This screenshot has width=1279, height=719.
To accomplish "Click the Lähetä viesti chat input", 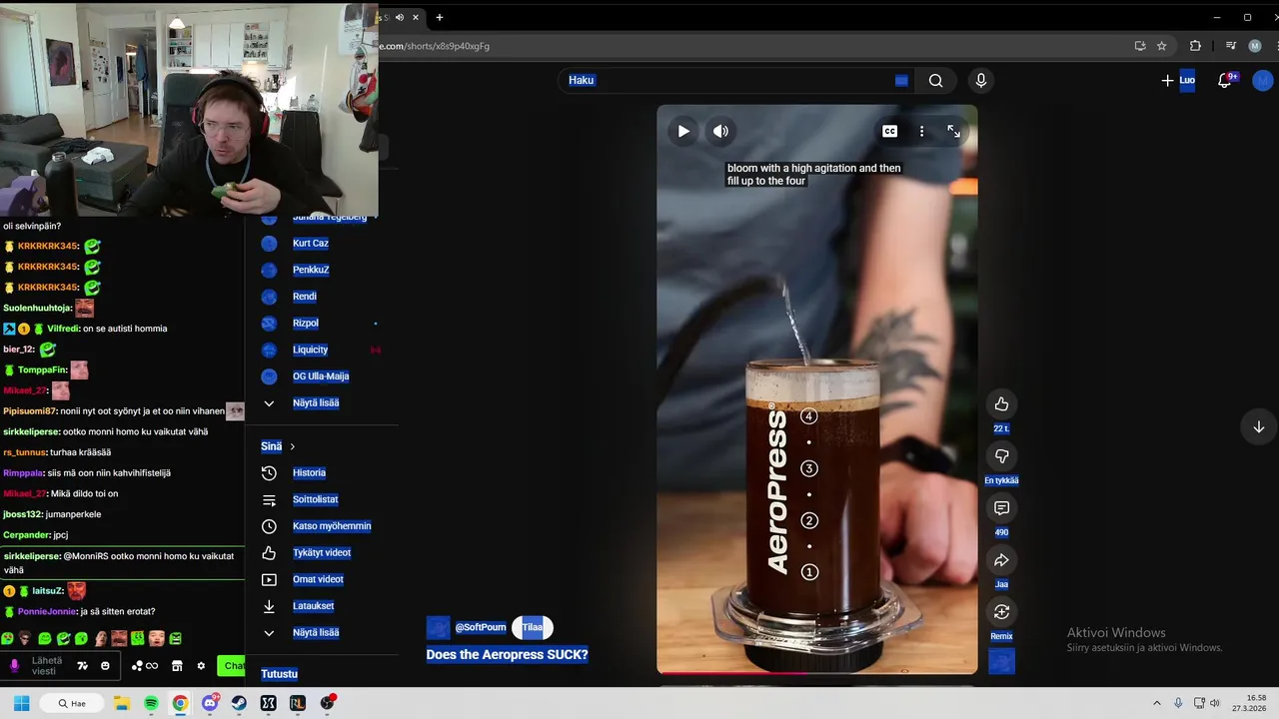I will (x=47, y=665).
